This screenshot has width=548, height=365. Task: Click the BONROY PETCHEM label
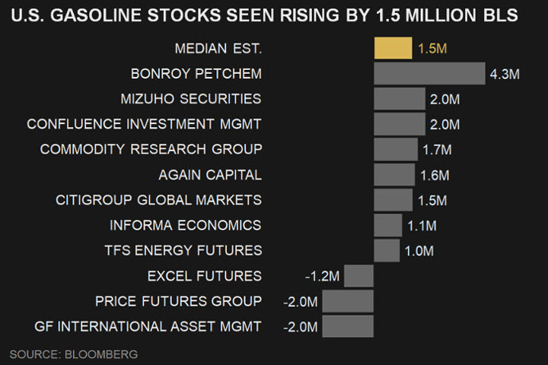tap(196, 74)
